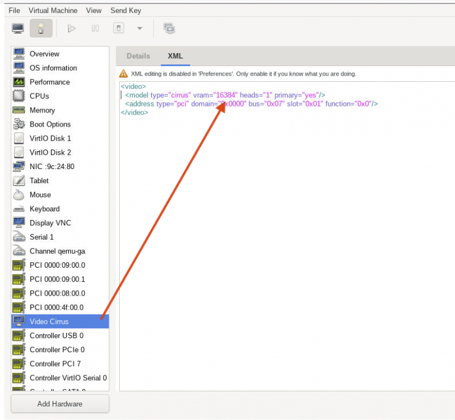Screen dimensions: 455x420
Task: Select the Keyboard device icon
Action: click(x=19, y=209)
